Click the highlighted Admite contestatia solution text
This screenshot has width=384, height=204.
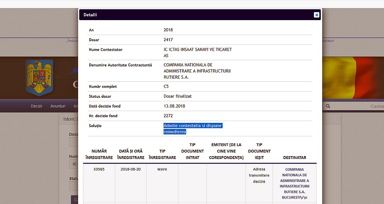(x=192, y=128)
